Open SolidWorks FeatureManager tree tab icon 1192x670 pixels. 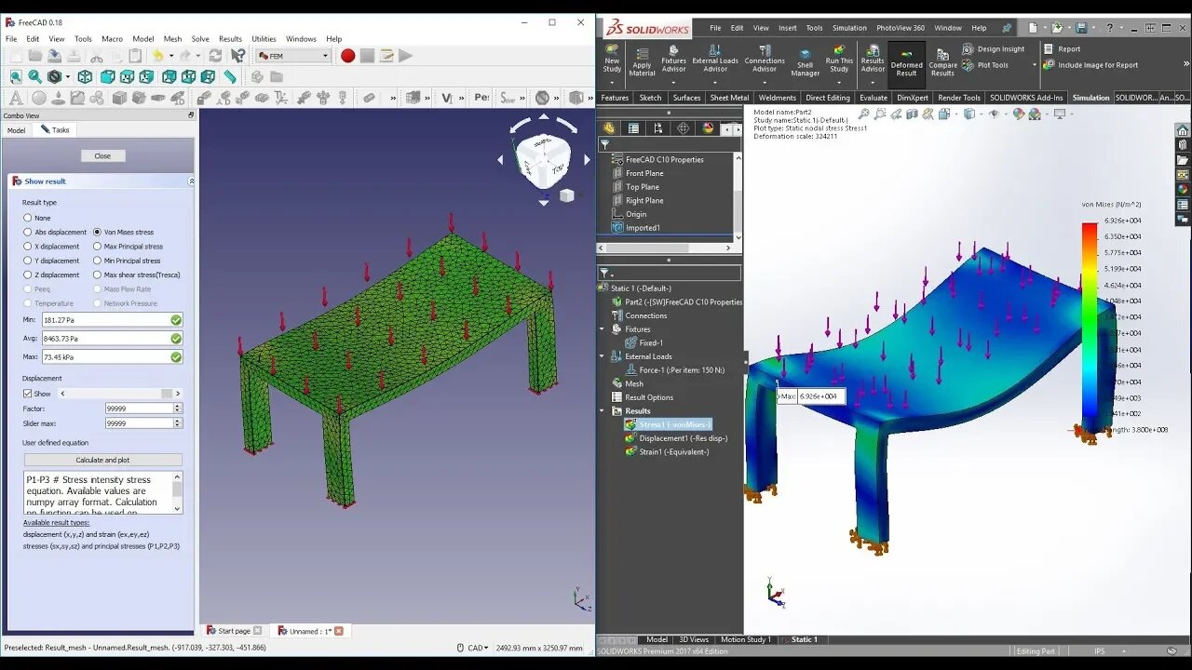point(609,128)
